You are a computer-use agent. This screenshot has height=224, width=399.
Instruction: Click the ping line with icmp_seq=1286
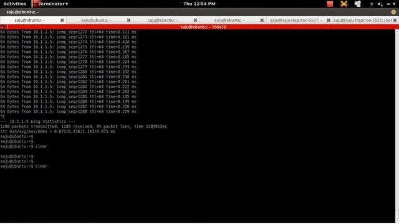pyautogui.click(x=68, y=101)
